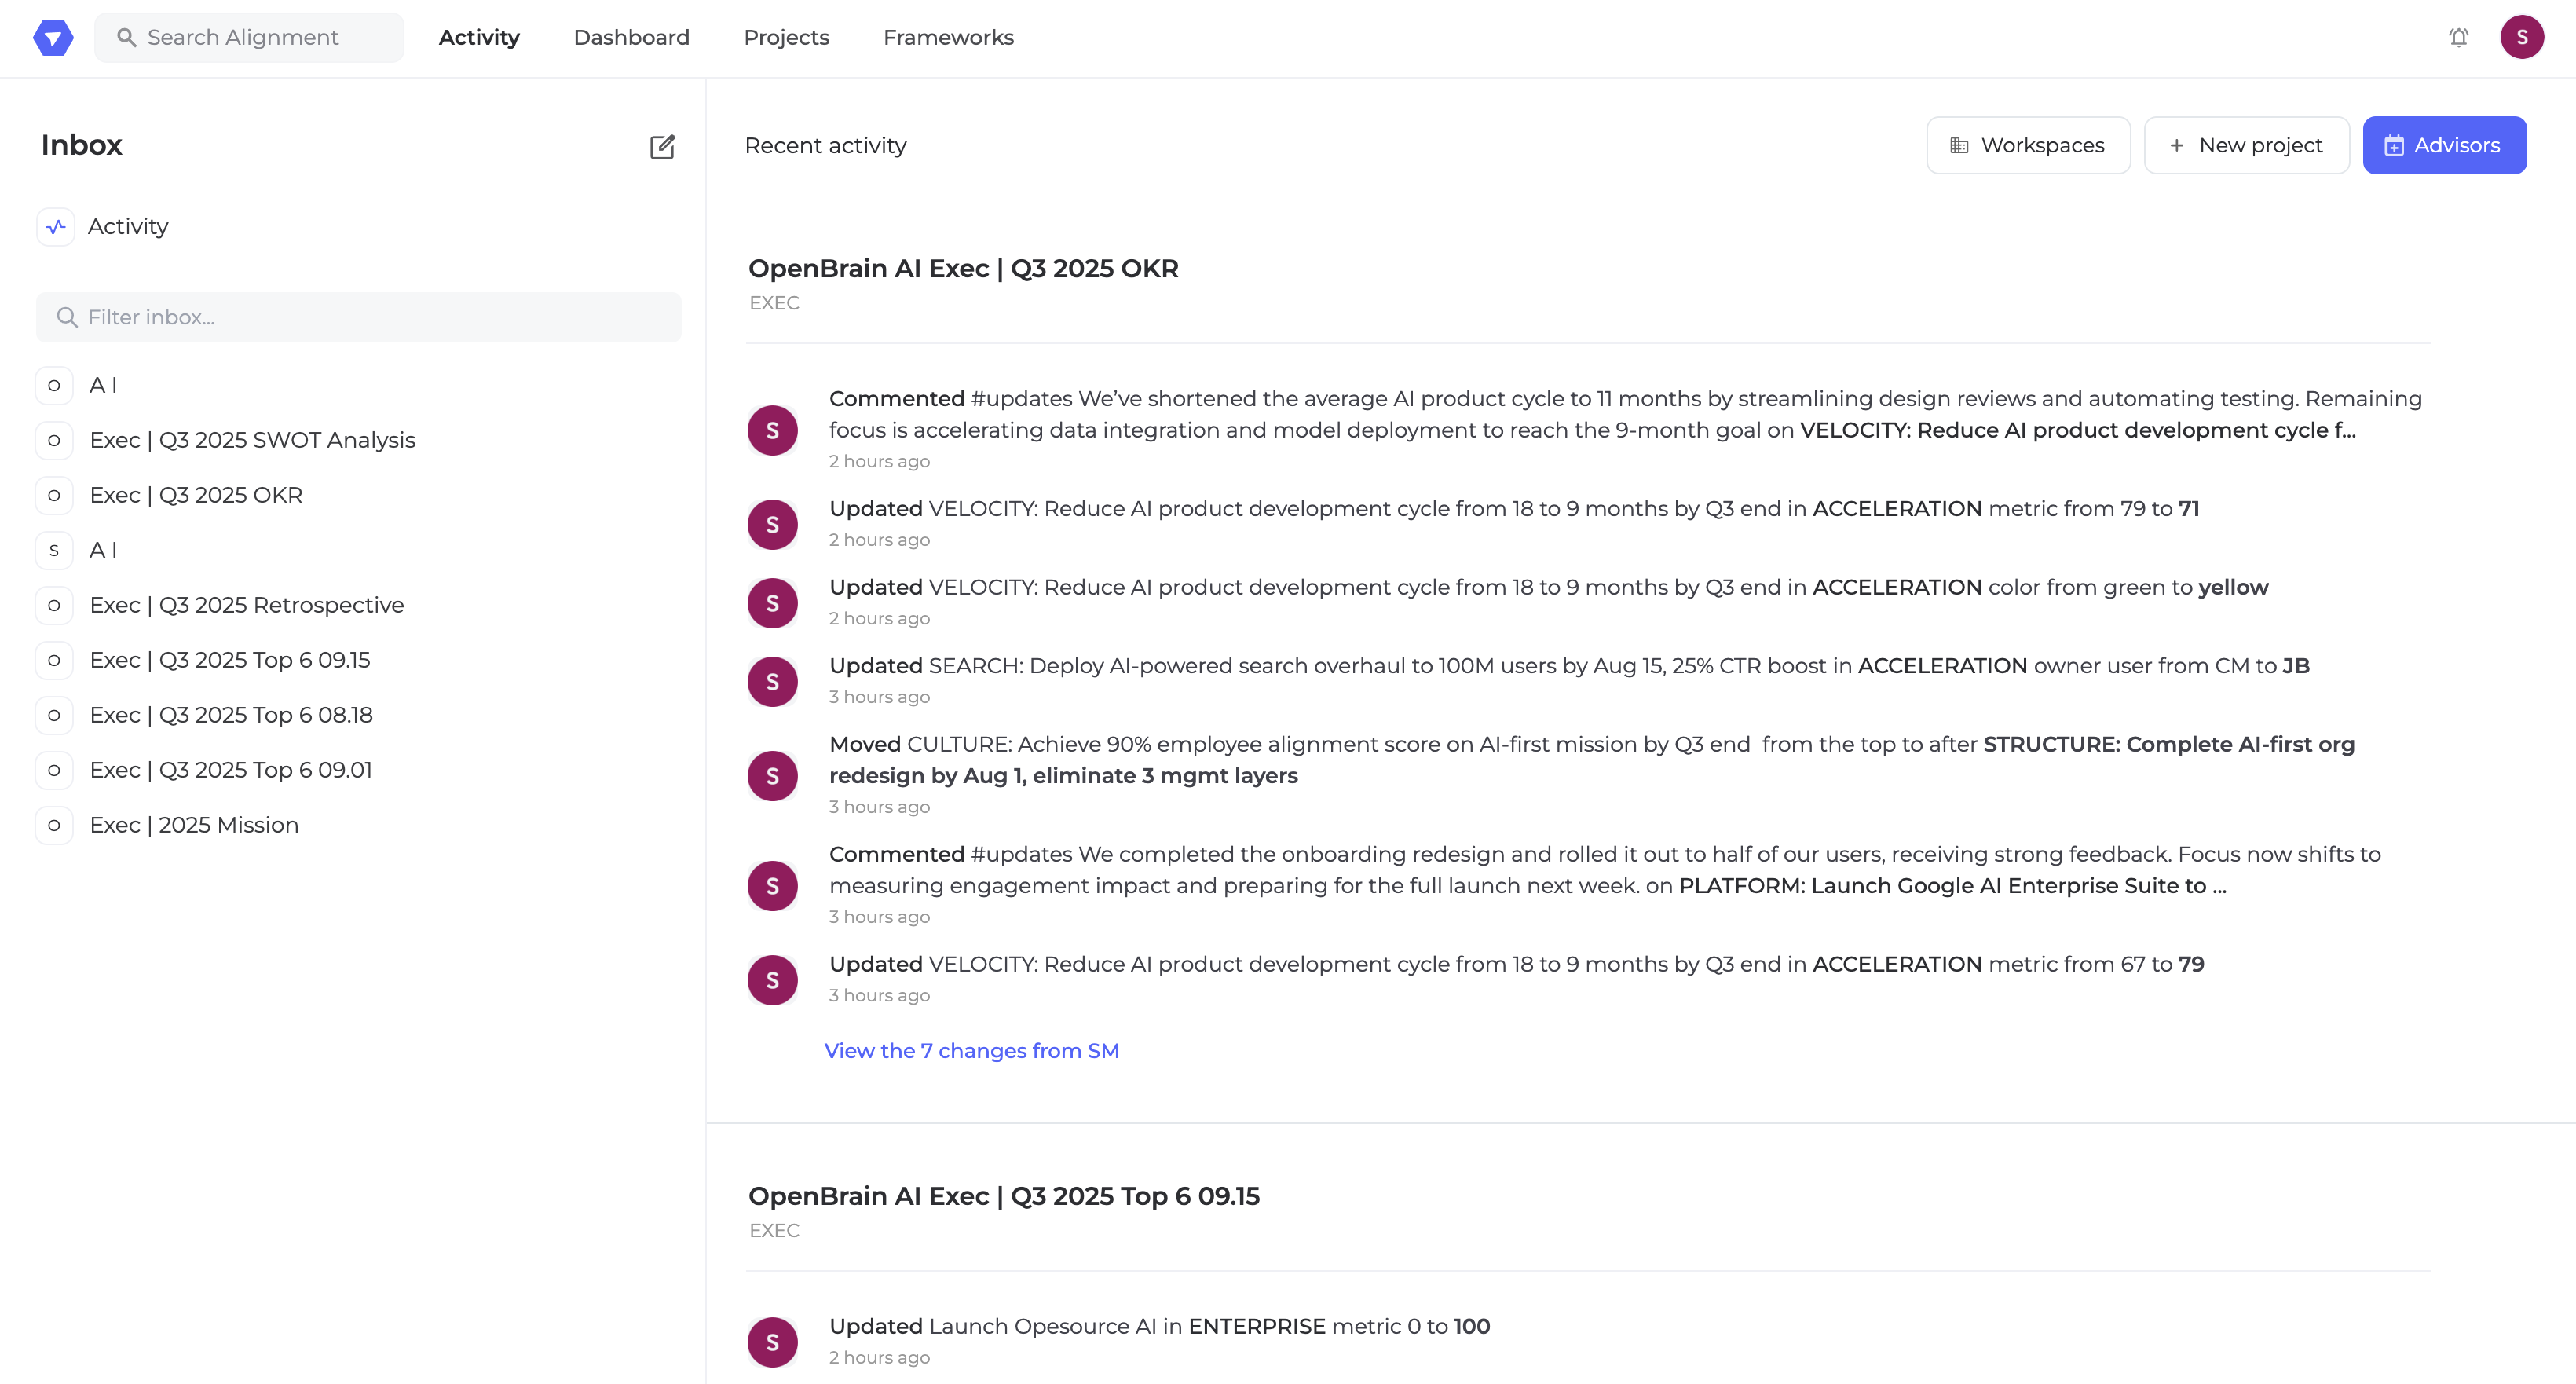2576x1384 pixels.
Task: Open Exec 2025 Mission inbox item
Action: pos(194,825)
